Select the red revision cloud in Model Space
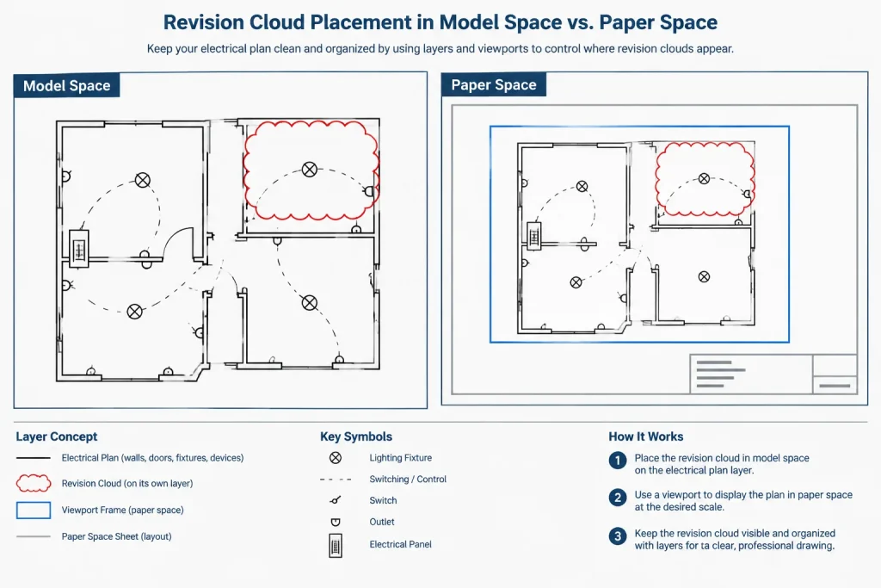881x588 pixels. (311, 170)
